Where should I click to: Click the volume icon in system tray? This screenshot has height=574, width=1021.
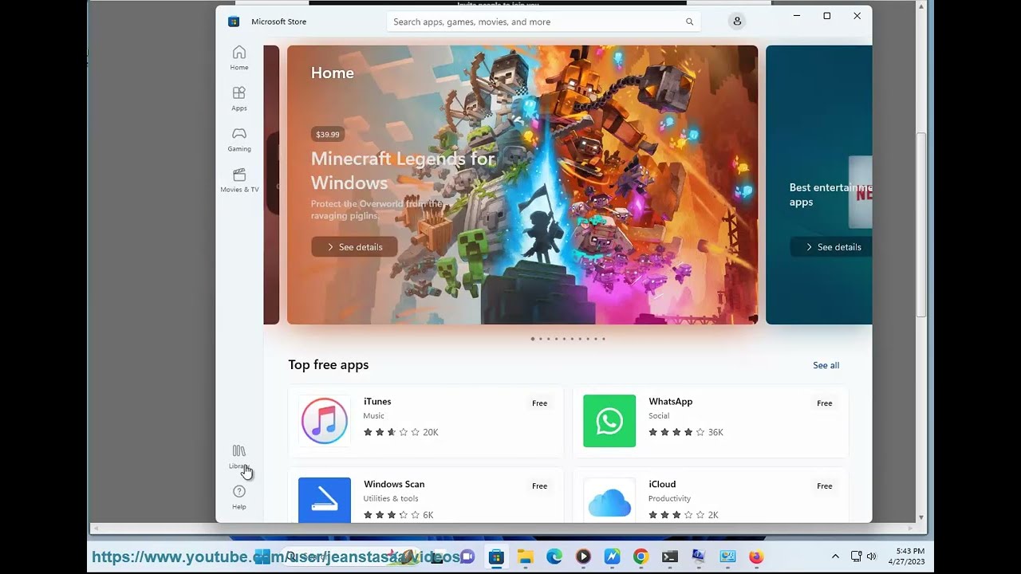click(871, 556)
